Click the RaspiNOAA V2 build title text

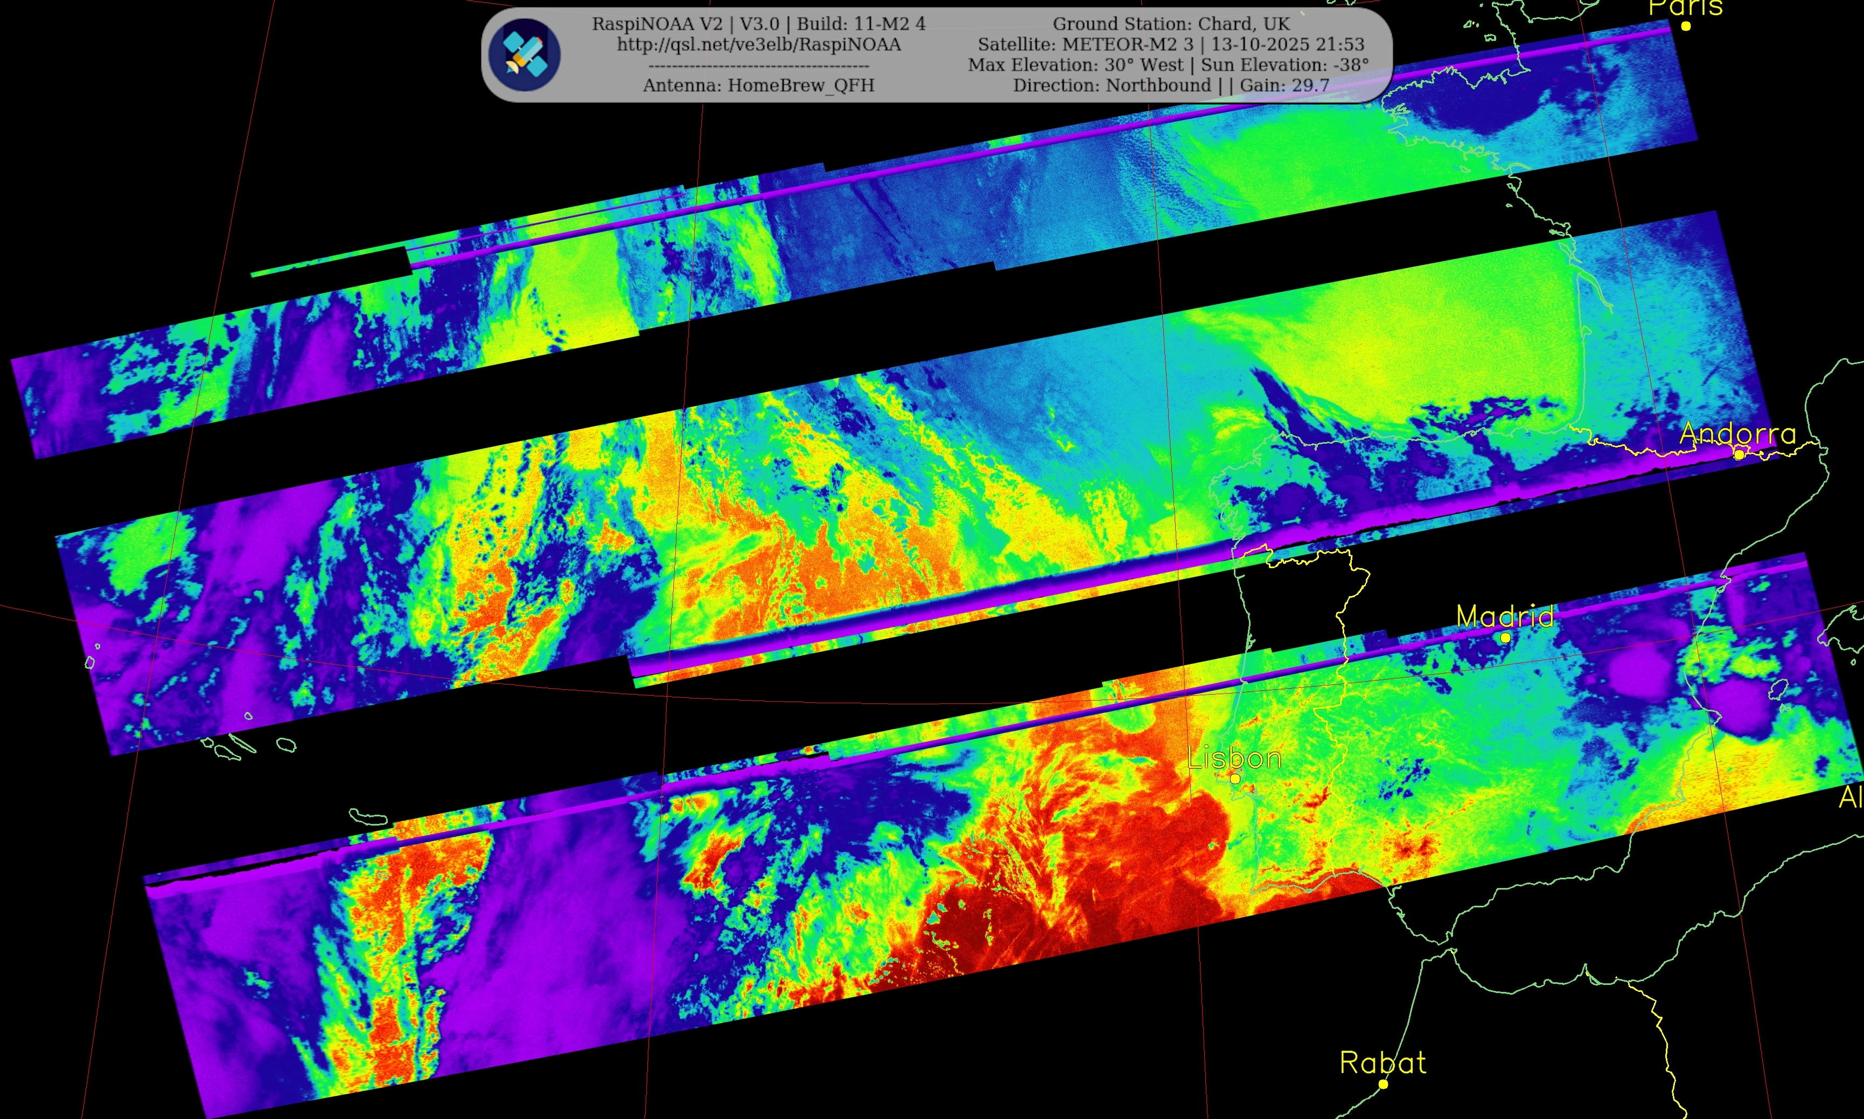click(x=758, y=24)
